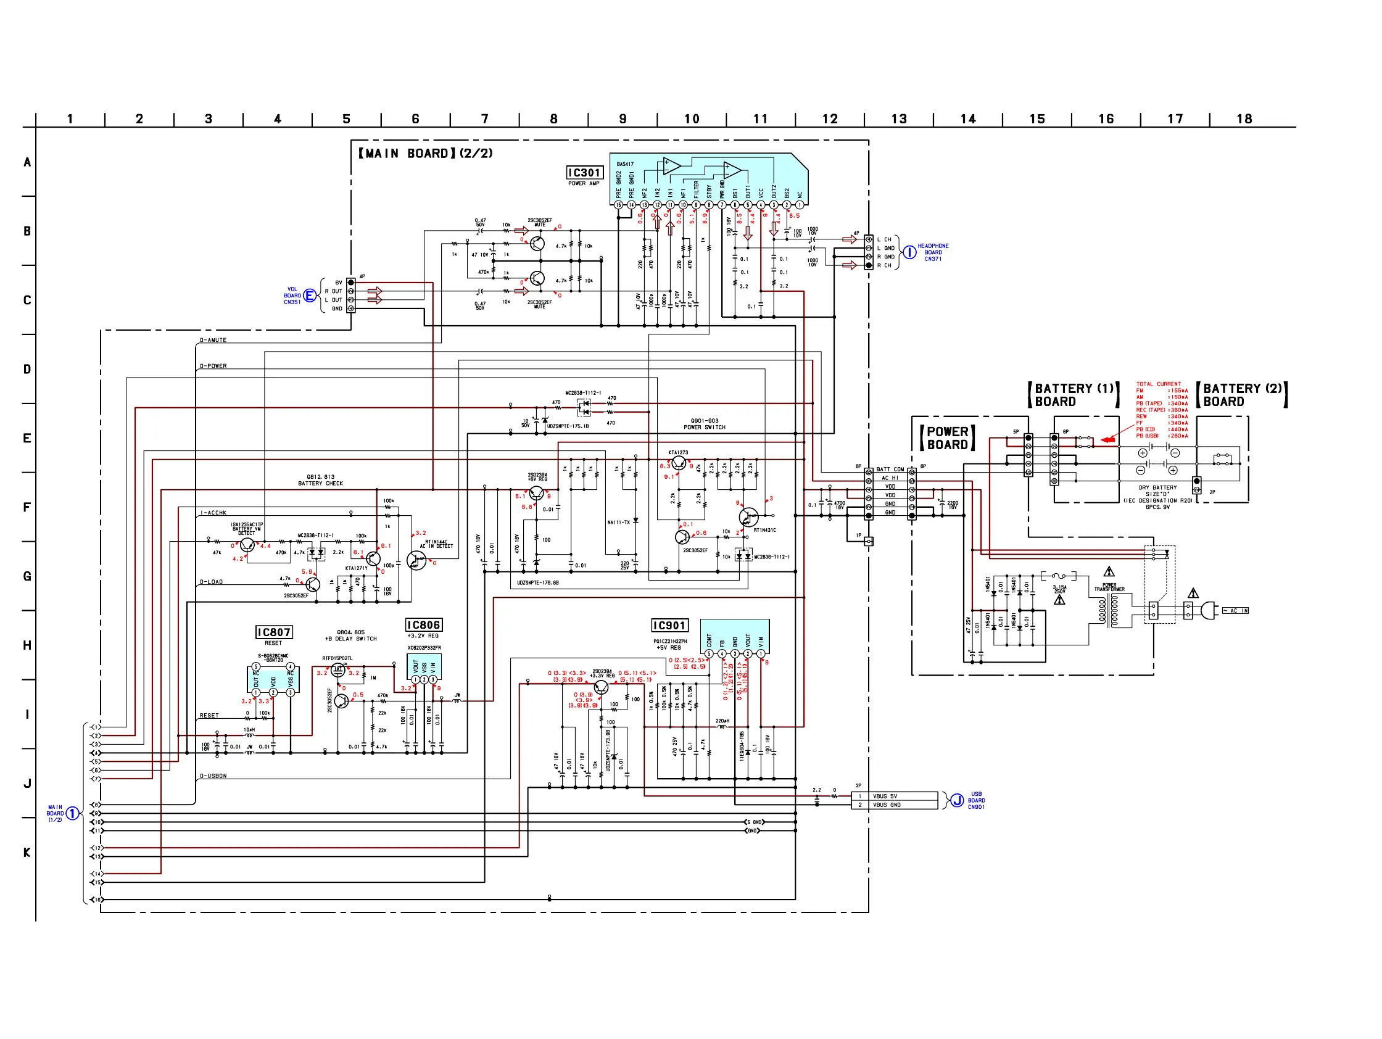This screenshot has width=1382, height=1039.
Task: Click the D-AMUTE signal label
Action: (x=213, y=341)
